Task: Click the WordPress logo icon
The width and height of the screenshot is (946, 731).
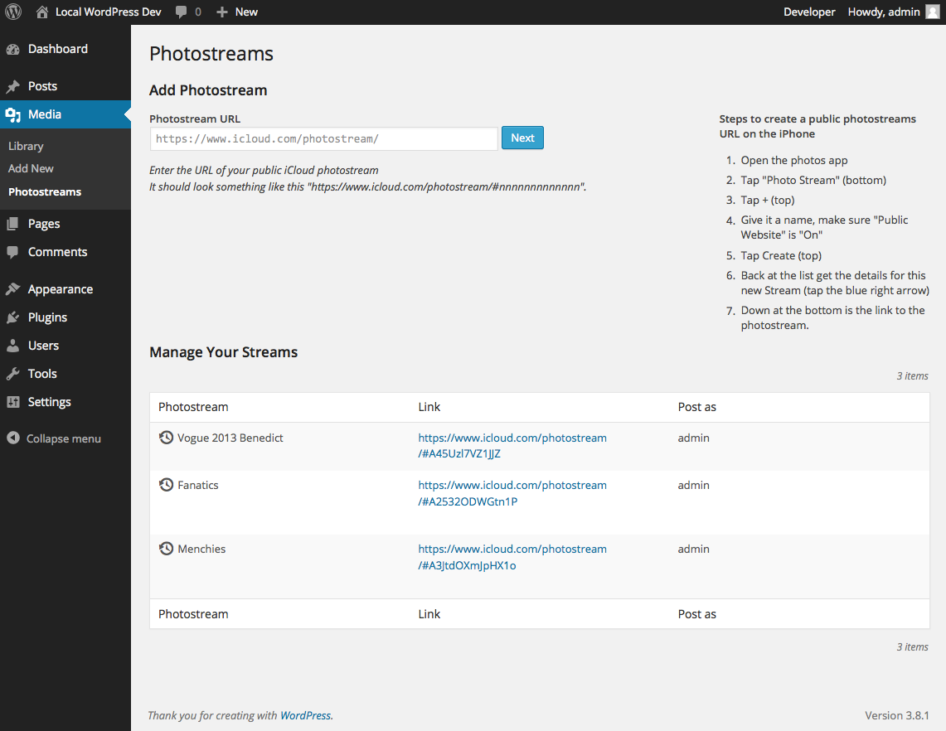Action: point(13,12)
